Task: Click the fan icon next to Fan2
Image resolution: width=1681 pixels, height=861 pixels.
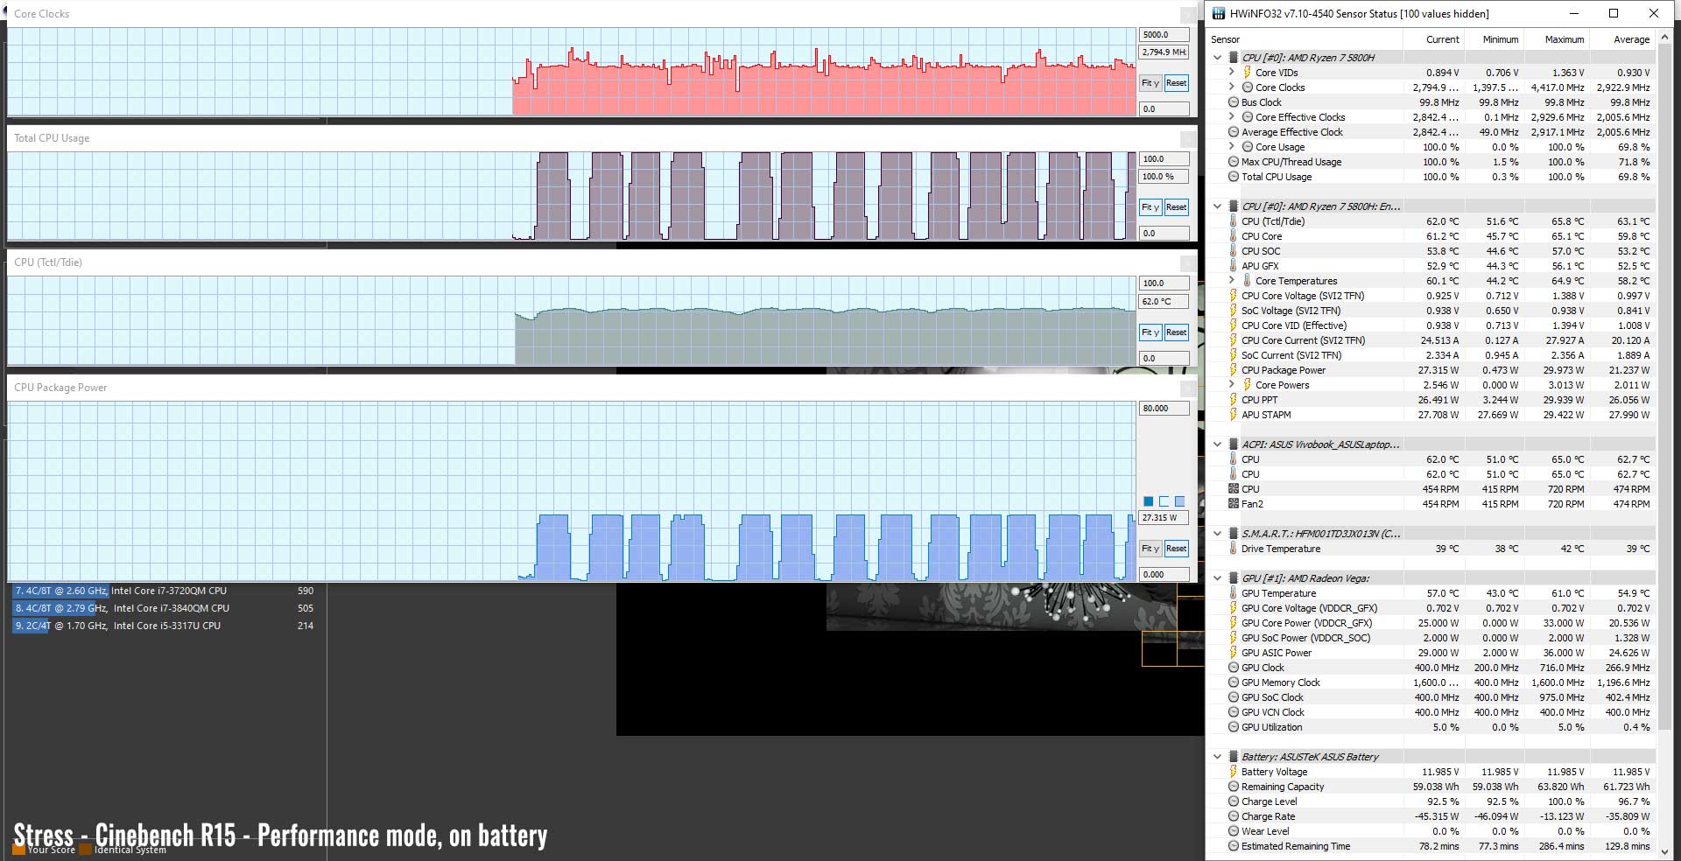Action: [x=1234, y=504]
